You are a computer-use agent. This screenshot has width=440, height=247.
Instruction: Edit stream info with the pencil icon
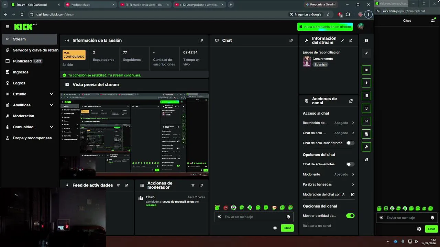coord(342,40)
